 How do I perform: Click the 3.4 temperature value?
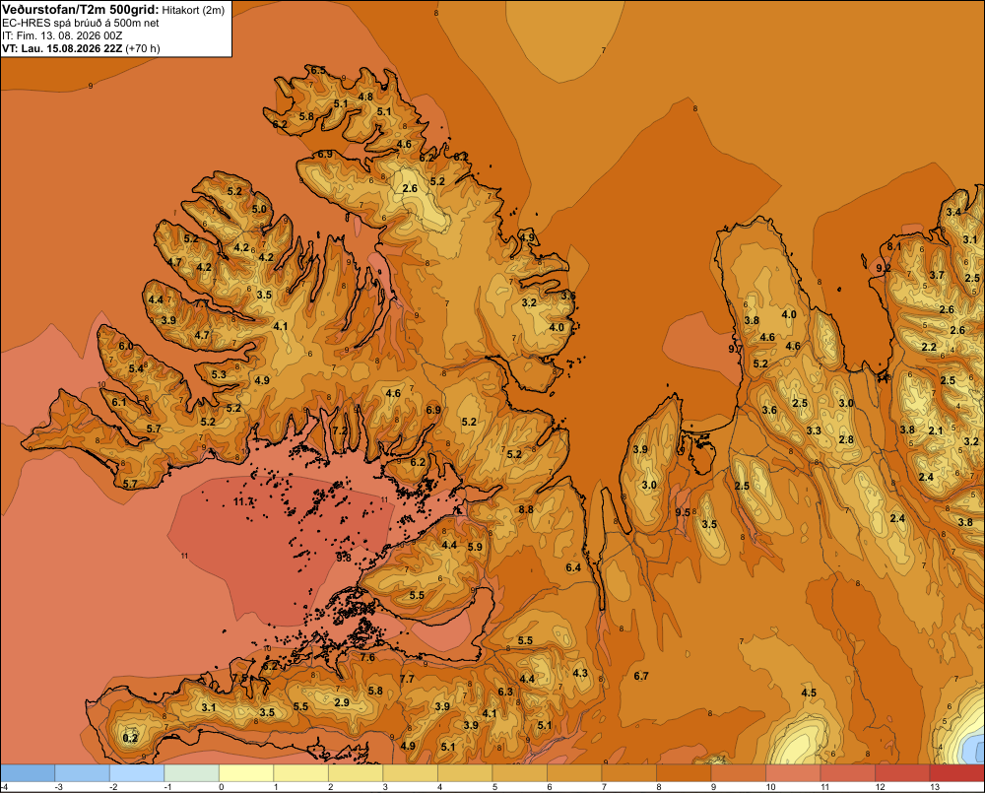pyautogui.click(x=953, y=212)
